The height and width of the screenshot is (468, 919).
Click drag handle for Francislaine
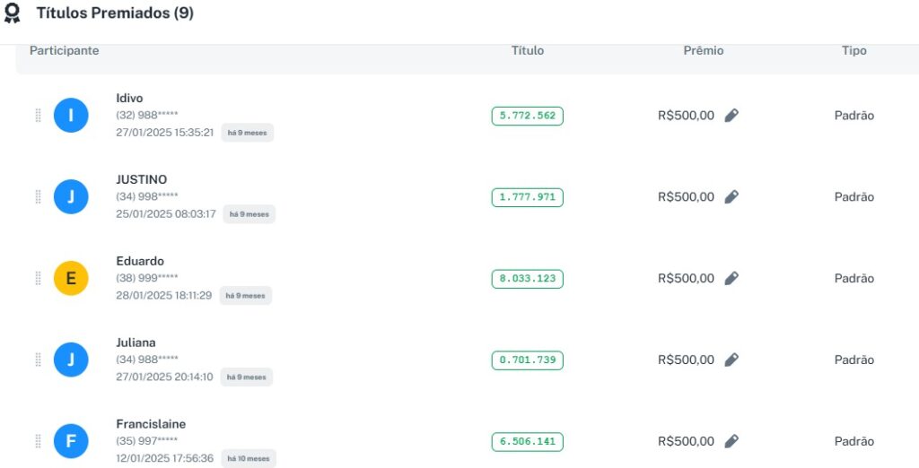(38, 442)
